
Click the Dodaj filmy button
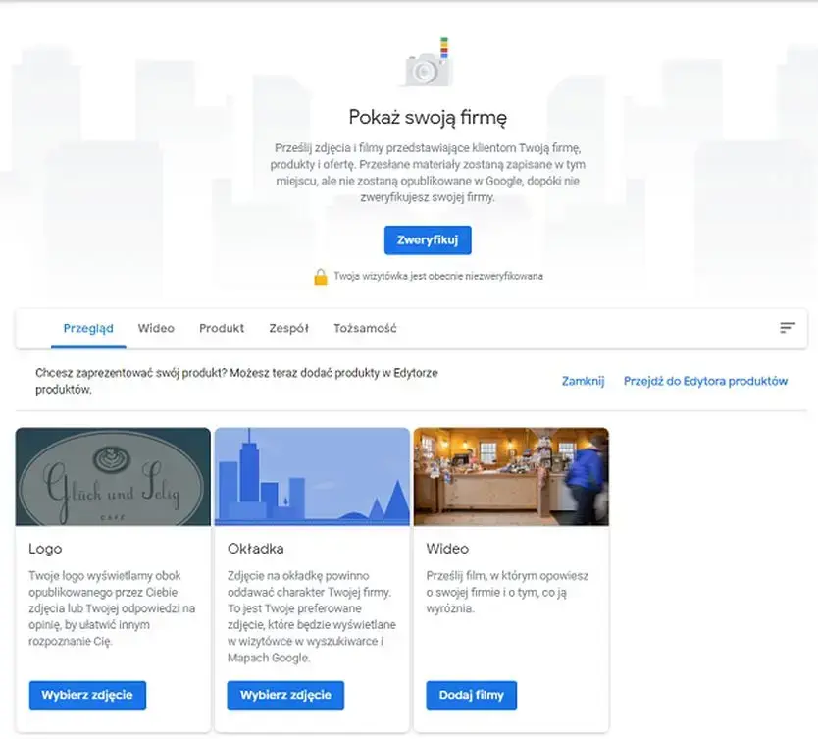(471, 695)
